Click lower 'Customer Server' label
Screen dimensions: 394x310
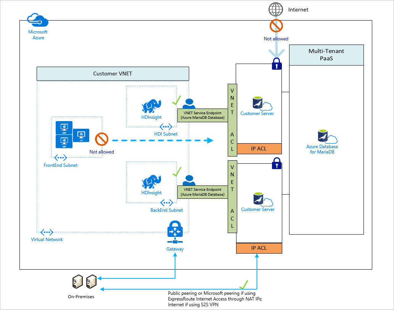pos(258,209)
